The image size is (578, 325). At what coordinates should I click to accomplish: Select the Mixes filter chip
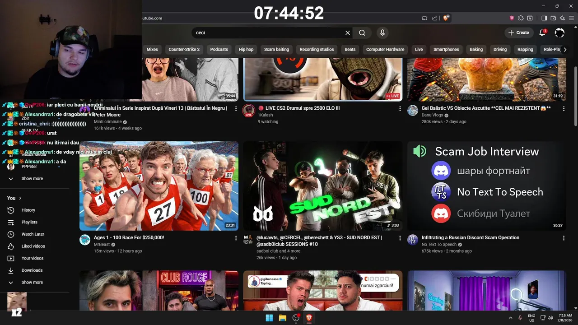152,49
